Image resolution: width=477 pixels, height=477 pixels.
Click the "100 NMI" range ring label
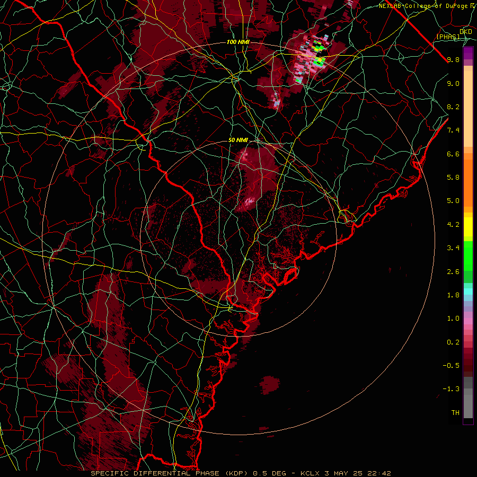(x=238, y=42)
